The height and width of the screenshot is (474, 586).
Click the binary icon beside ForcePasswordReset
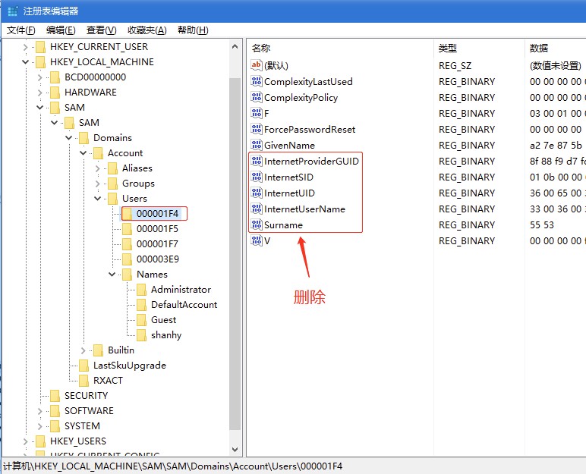[x=257, y=129]
